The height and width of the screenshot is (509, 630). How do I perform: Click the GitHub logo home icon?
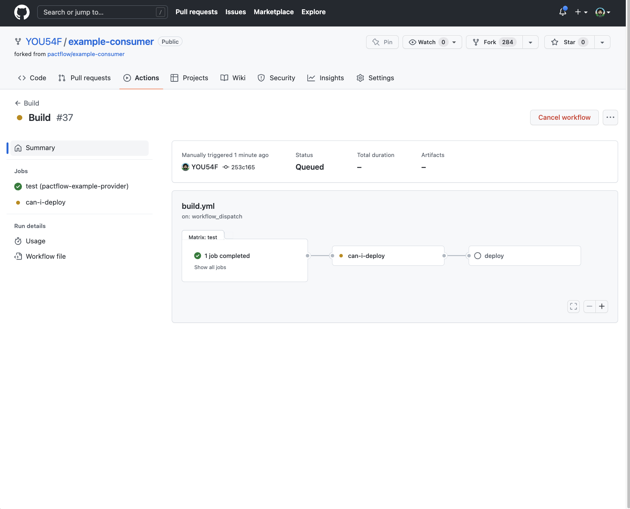[22, 12]
